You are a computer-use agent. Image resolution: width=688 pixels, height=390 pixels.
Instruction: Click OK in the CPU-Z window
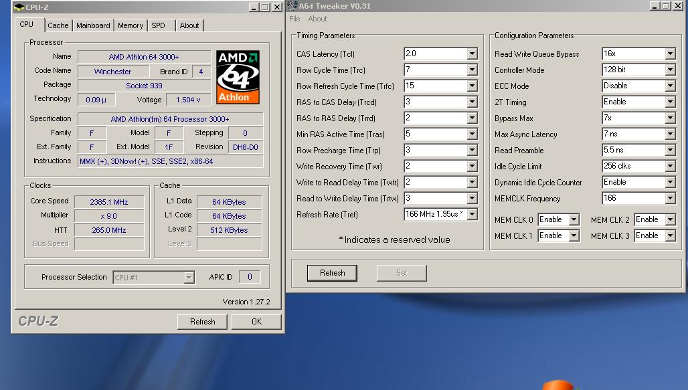(257, 322)
